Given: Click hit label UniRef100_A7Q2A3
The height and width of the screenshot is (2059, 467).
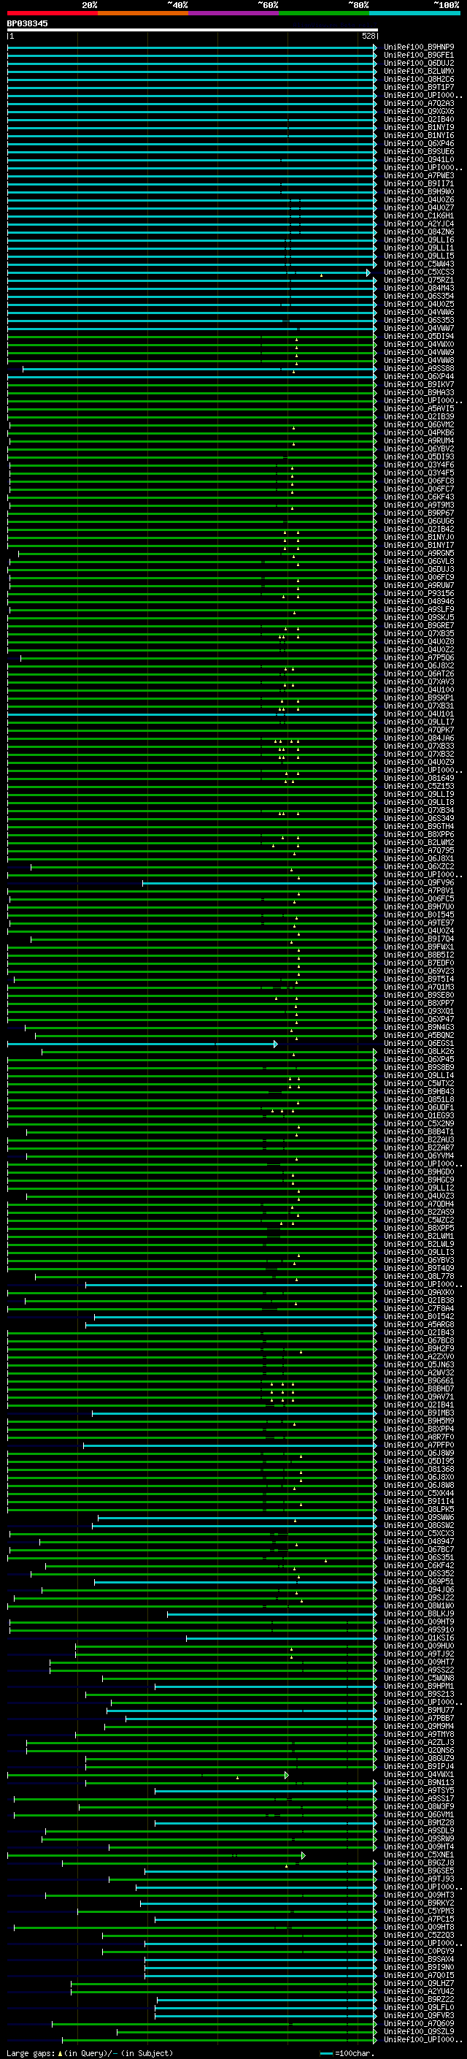Looking at the screenshot, I should coord(419,103).
